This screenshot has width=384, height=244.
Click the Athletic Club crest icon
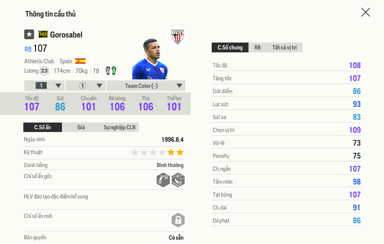coord(177,37)
